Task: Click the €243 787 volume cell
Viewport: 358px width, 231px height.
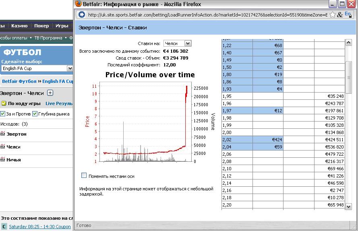Action: [x=329, y=103]
